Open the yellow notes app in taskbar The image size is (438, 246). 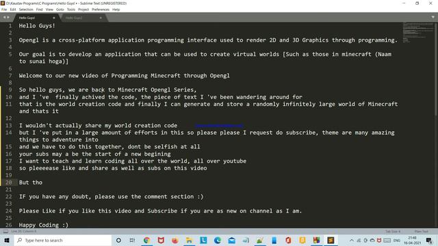coord(302,240)
